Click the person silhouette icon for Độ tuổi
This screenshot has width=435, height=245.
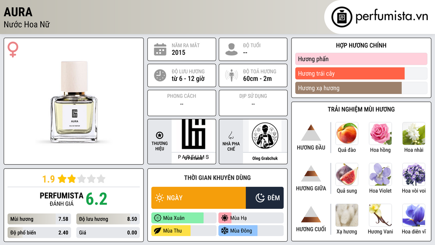coord(232,49)
